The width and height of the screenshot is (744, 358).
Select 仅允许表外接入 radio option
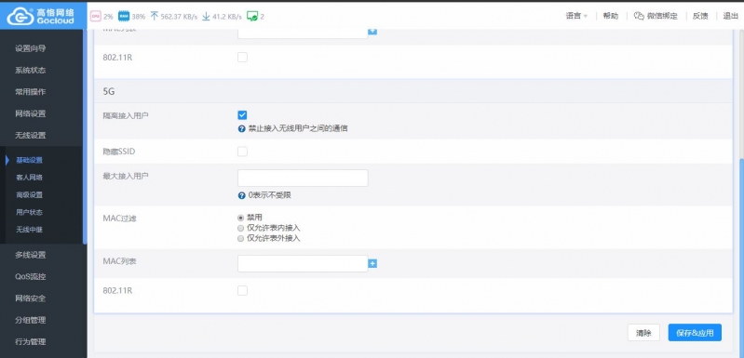(x=240, y=238)
